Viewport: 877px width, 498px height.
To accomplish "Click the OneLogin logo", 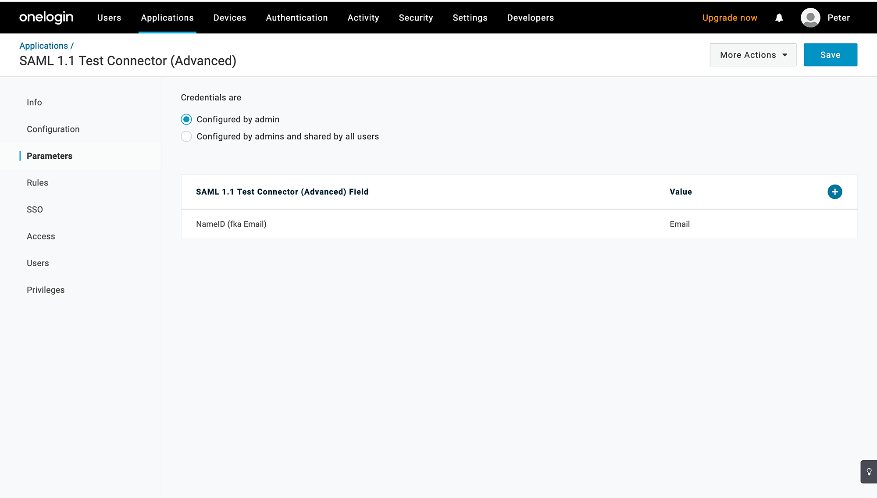I will [x=46, y=18].
